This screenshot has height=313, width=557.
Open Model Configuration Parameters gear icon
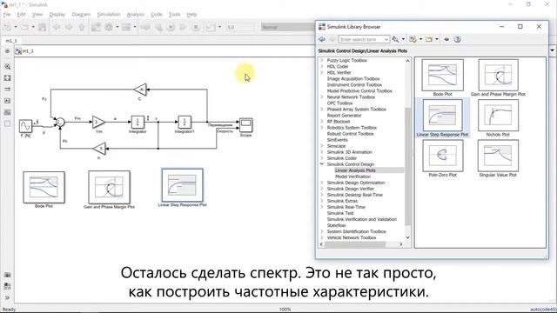point(109,27)
